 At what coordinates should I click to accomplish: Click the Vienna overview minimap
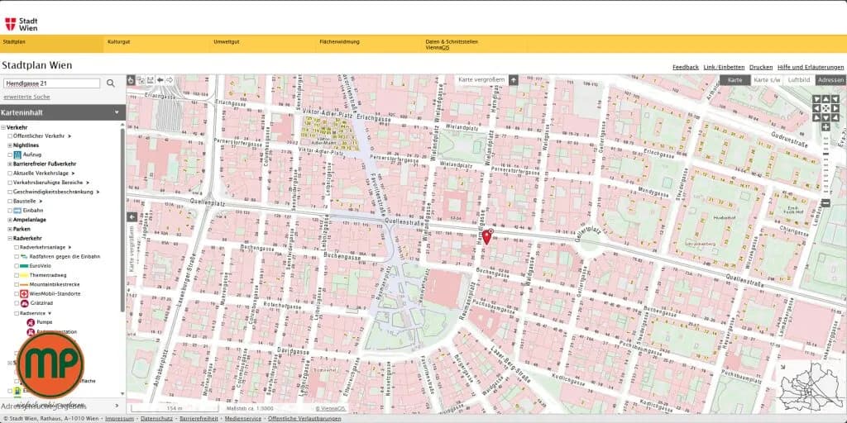[811, 386]
